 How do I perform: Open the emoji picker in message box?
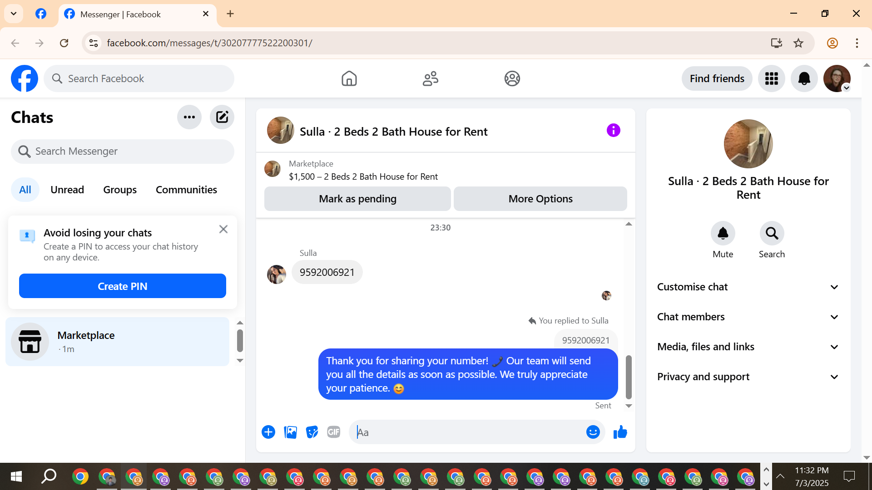(593, 432)
